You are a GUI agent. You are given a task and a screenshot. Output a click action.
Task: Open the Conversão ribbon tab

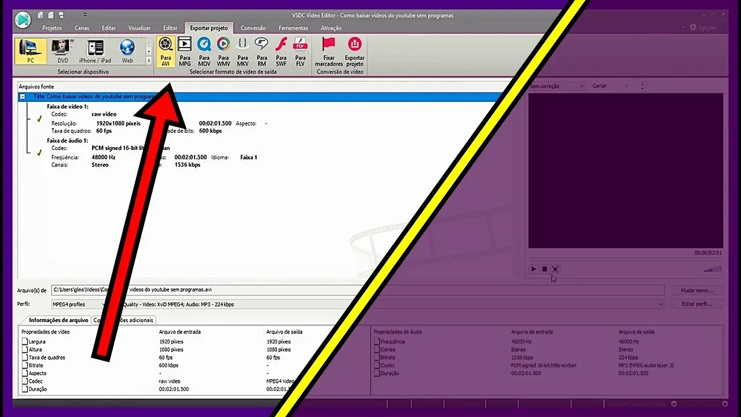pyautogui.click(x=253, y=28)
